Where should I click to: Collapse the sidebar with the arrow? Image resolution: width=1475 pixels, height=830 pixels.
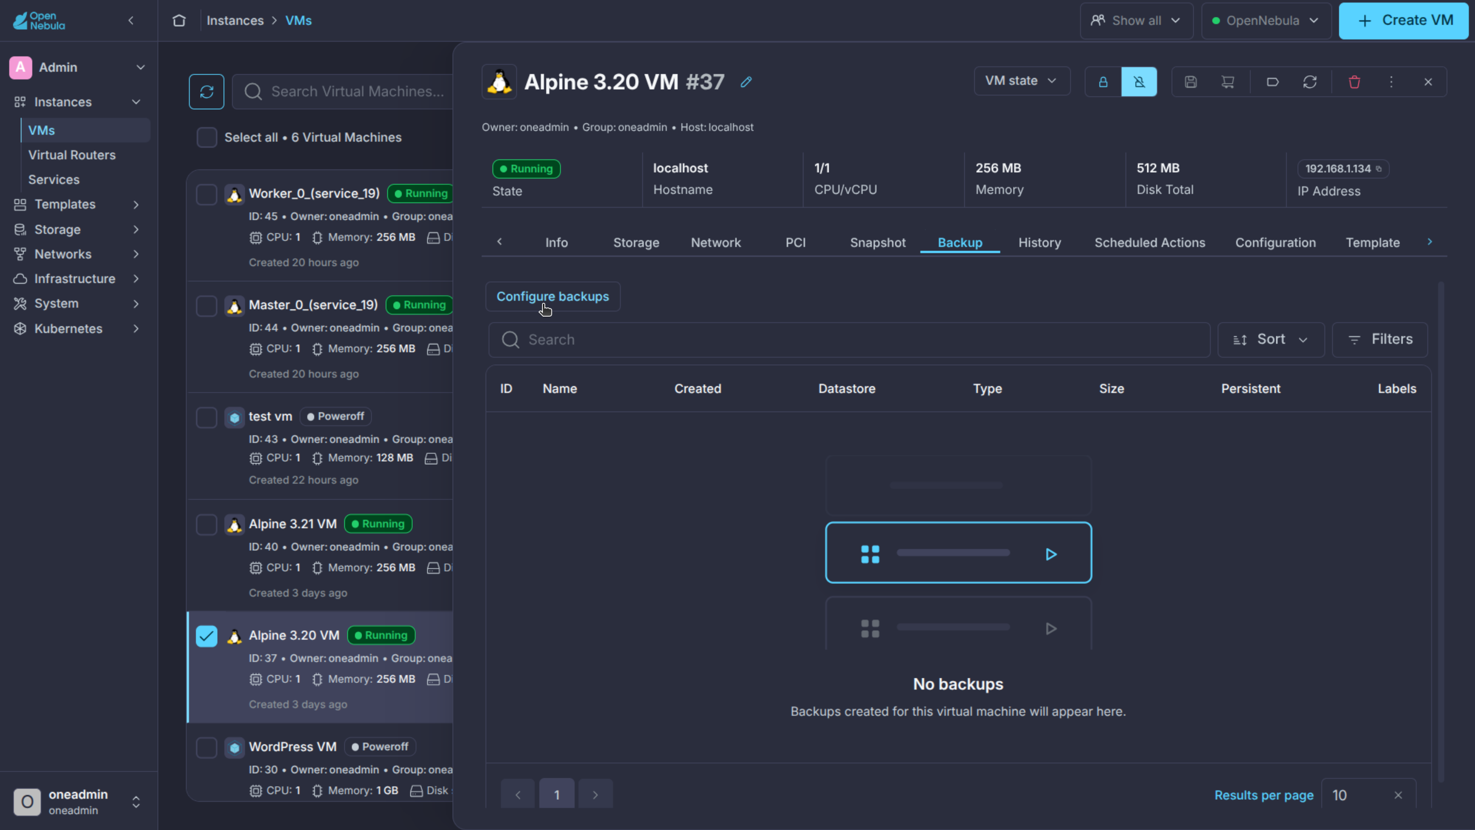click(131, 20)
